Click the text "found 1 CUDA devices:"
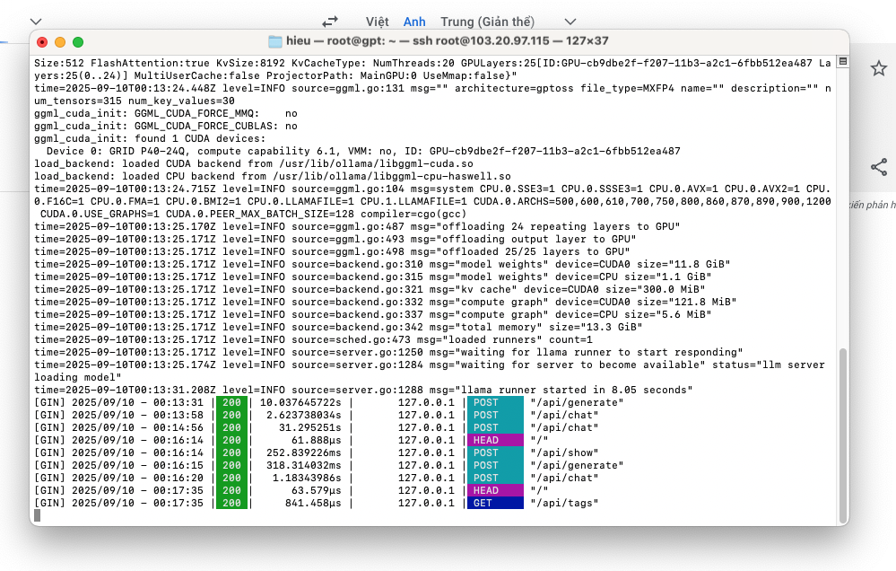Viewport: 896px width, 571px height. (x=200, y=138)
